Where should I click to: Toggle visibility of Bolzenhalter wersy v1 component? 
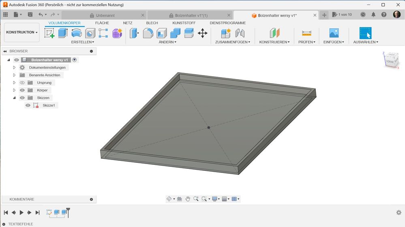tap(17, 60)
